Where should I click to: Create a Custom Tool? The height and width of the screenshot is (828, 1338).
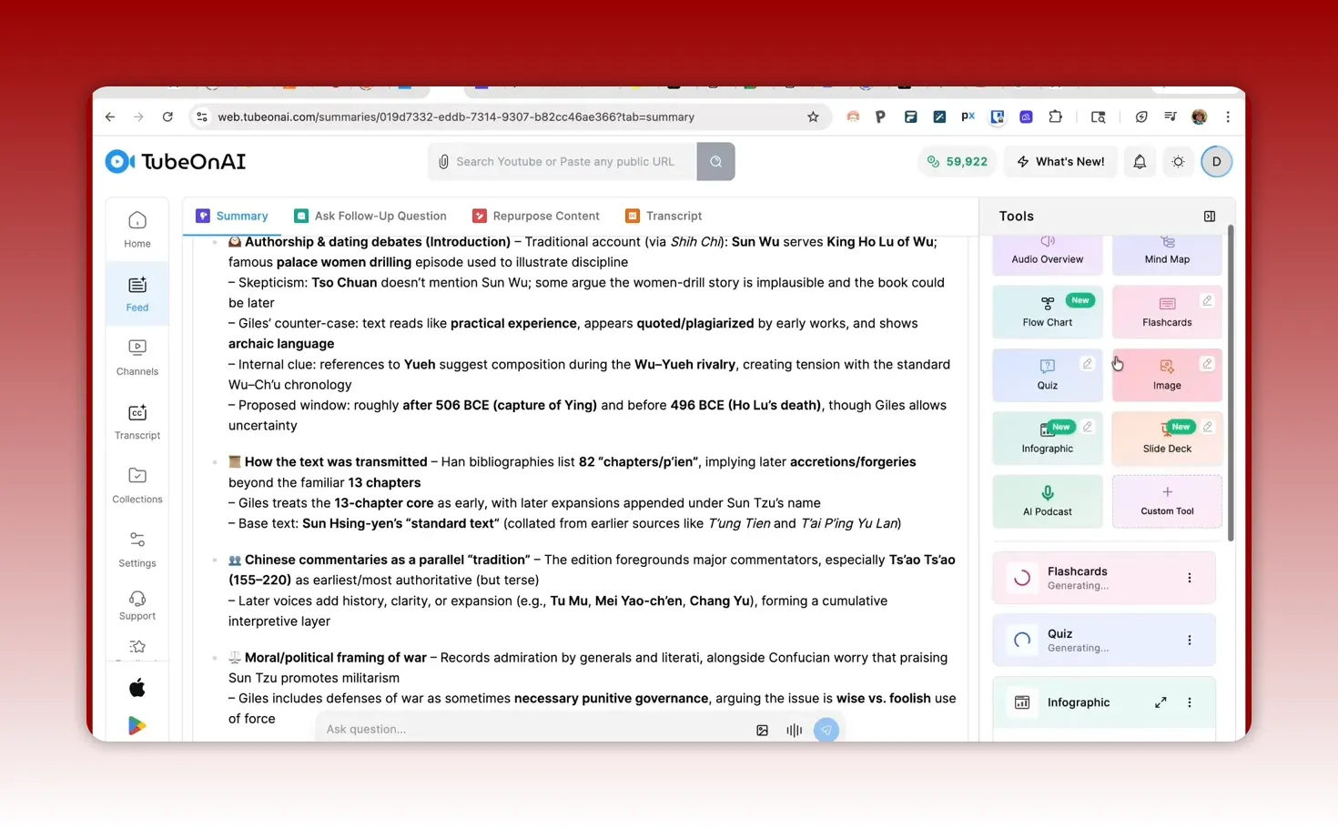point(1166,501)
